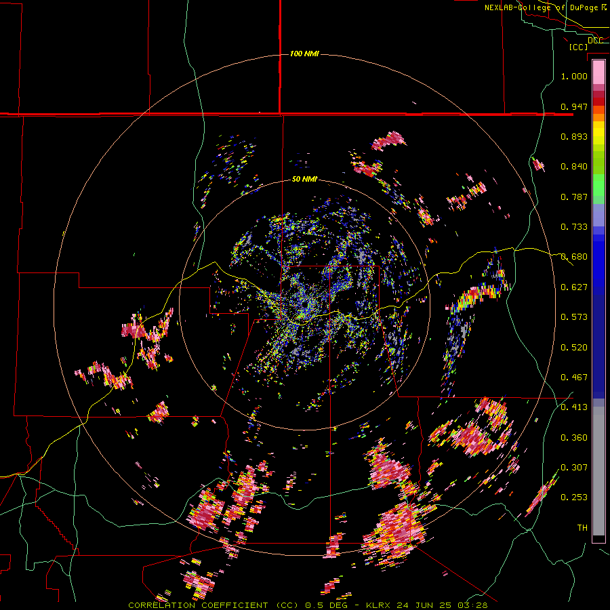Click the 0.680 legend label
Screen dimensions: 610x610
coord(574,257)
